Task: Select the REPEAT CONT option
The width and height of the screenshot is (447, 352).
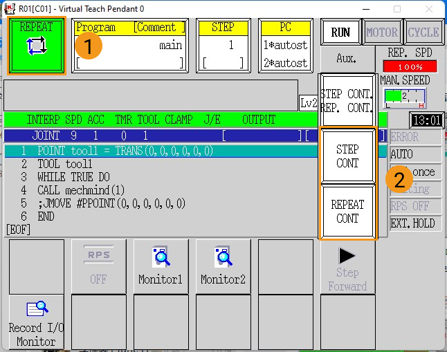Action: click(347, 211)
